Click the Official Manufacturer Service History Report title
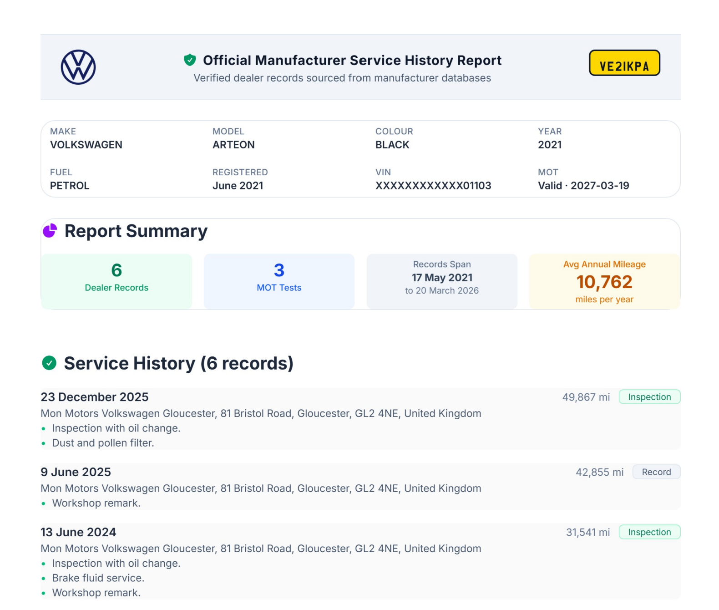 coord(352,60)
